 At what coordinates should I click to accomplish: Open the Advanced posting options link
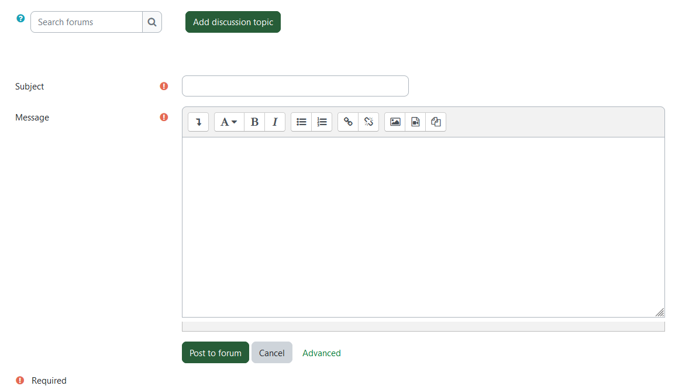point(321,353)
